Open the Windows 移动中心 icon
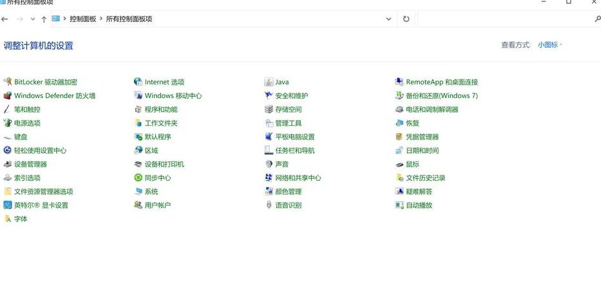Screen dimensions: 601x284 click(138, 96)
